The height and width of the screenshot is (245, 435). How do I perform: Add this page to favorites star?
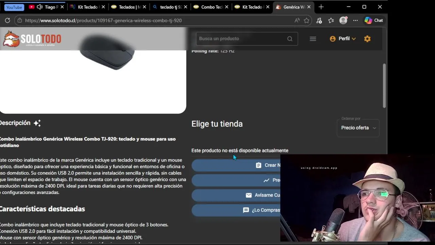pyautogui.click(x=307, y=20)
